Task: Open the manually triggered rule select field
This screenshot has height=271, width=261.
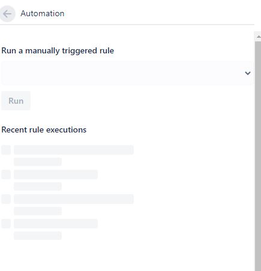Action: pyautogui.click(x=127, y=73)
